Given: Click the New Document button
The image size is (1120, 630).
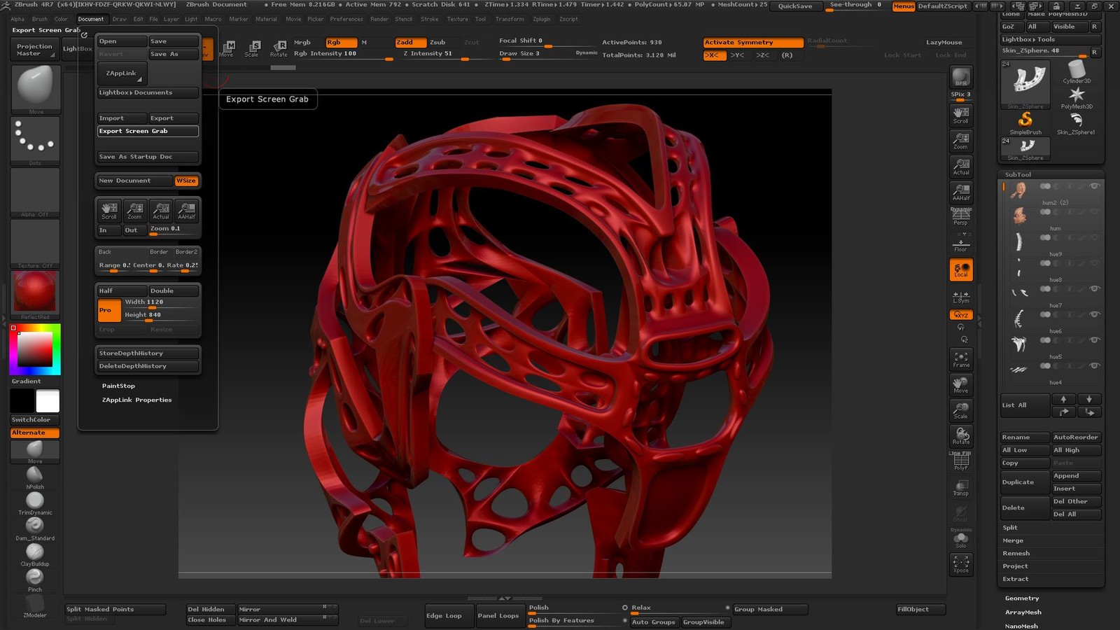Looking at the screenshot, I should 134,181.
